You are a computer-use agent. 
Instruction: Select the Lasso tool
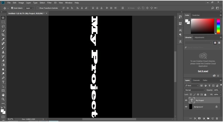click(3, 26)
